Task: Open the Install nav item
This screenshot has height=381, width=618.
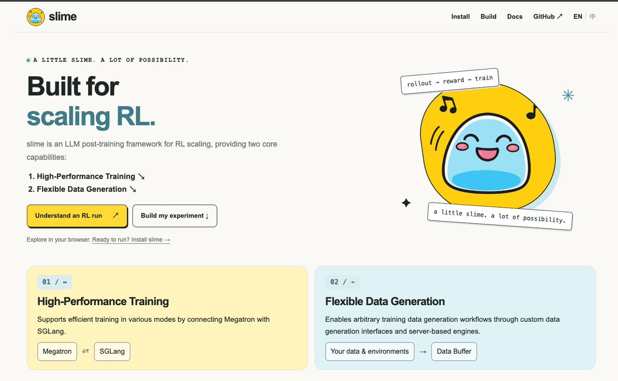Action: point(460,16)
